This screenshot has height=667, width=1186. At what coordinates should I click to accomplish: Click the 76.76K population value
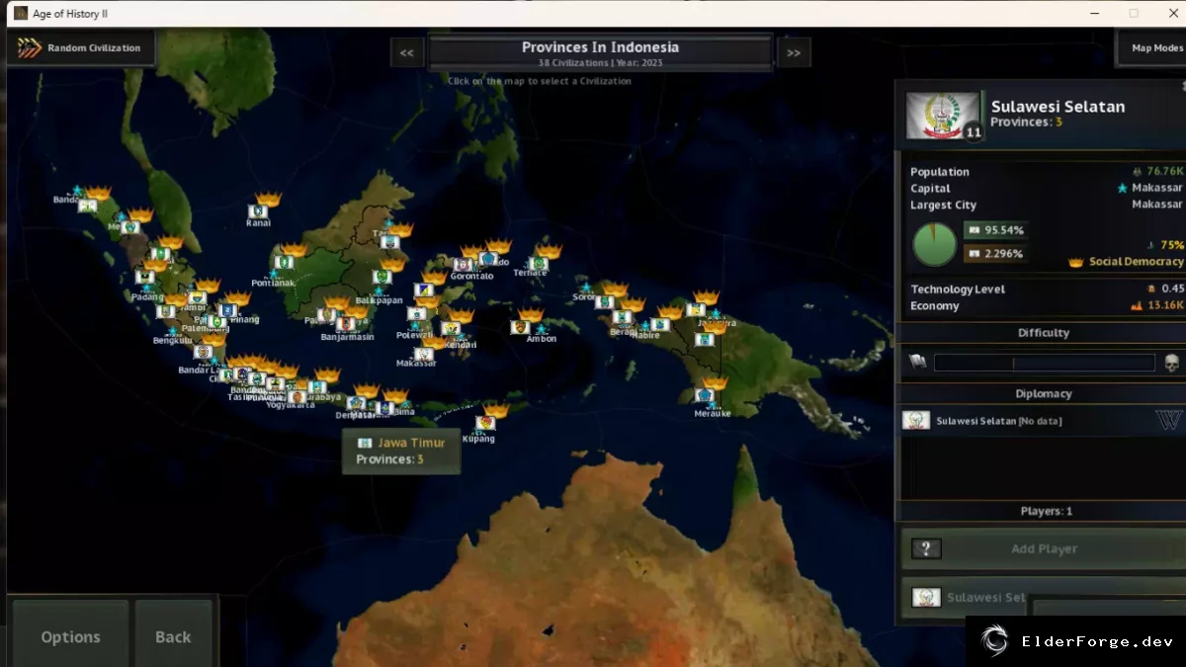pyautogui.click(x=1165, y=171)
